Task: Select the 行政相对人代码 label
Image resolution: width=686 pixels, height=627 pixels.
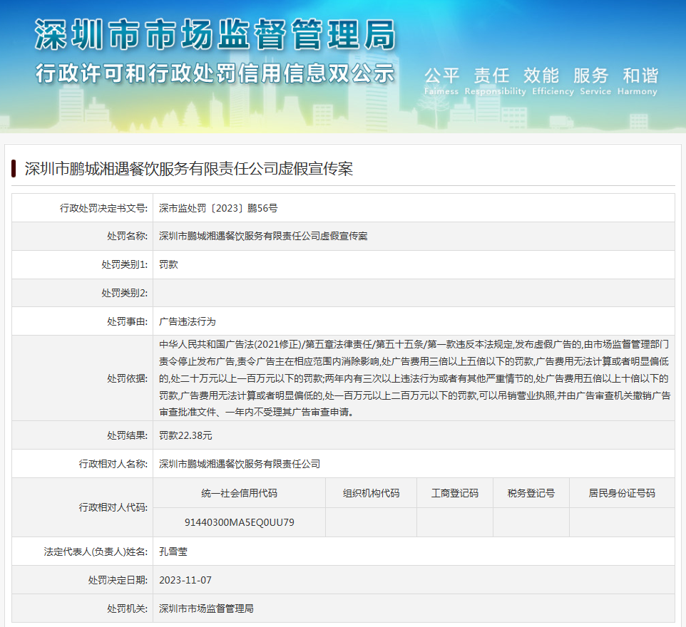Action: (x=113, y=507)
